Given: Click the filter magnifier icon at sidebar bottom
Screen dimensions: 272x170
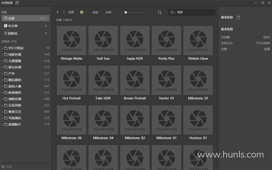Looking at the screenshot, I should point(3,167).
